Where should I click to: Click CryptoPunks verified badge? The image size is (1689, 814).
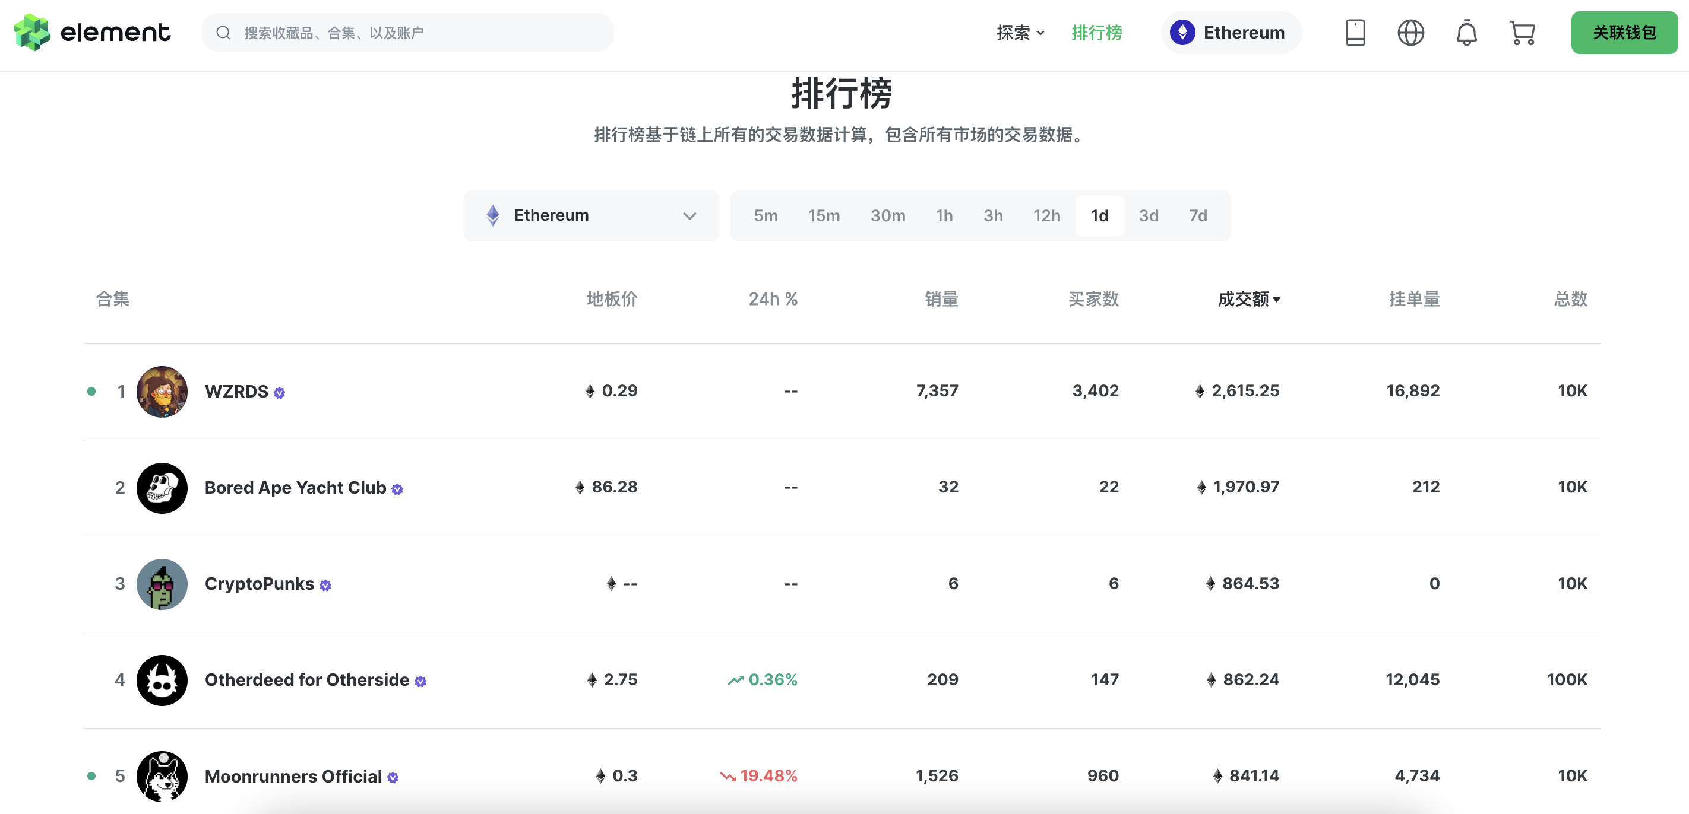tap(325, 585)
